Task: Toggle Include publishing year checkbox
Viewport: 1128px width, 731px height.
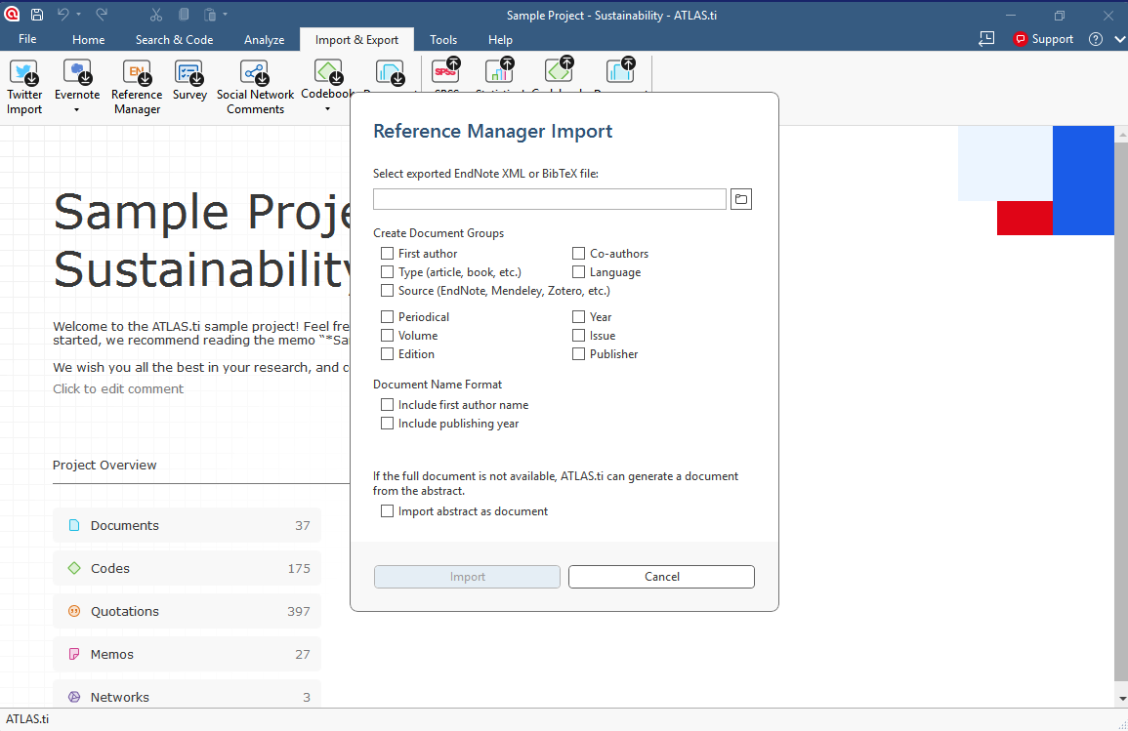Action: 387,424
